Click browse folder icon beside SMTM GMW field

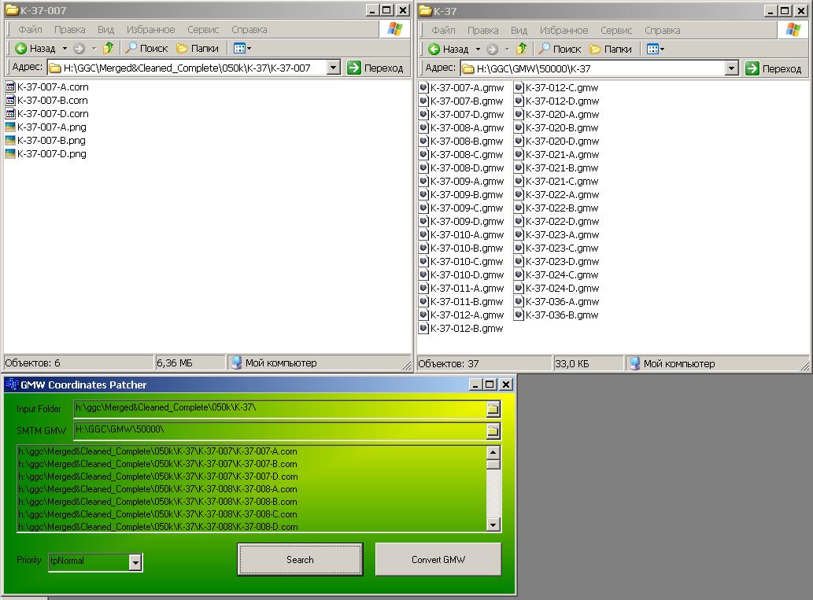[x=493, y=431]
